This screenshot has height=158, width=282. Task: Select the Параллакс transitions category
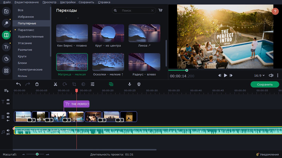tap(25, 30)
